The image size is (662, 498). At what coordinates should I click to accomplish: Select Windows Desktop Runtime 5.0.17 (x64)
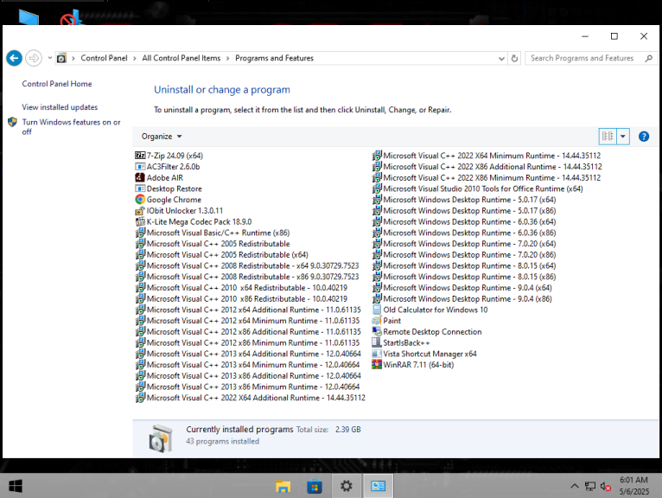click(x=464, y=200)
